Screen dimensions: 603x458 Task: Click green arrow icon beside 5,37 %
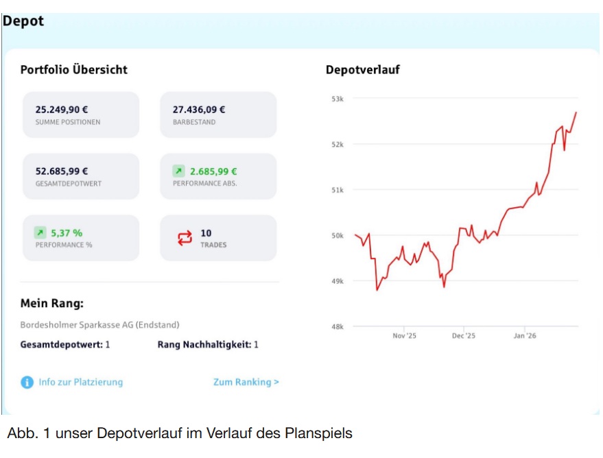pyautogui.click(x=41, y=233)
